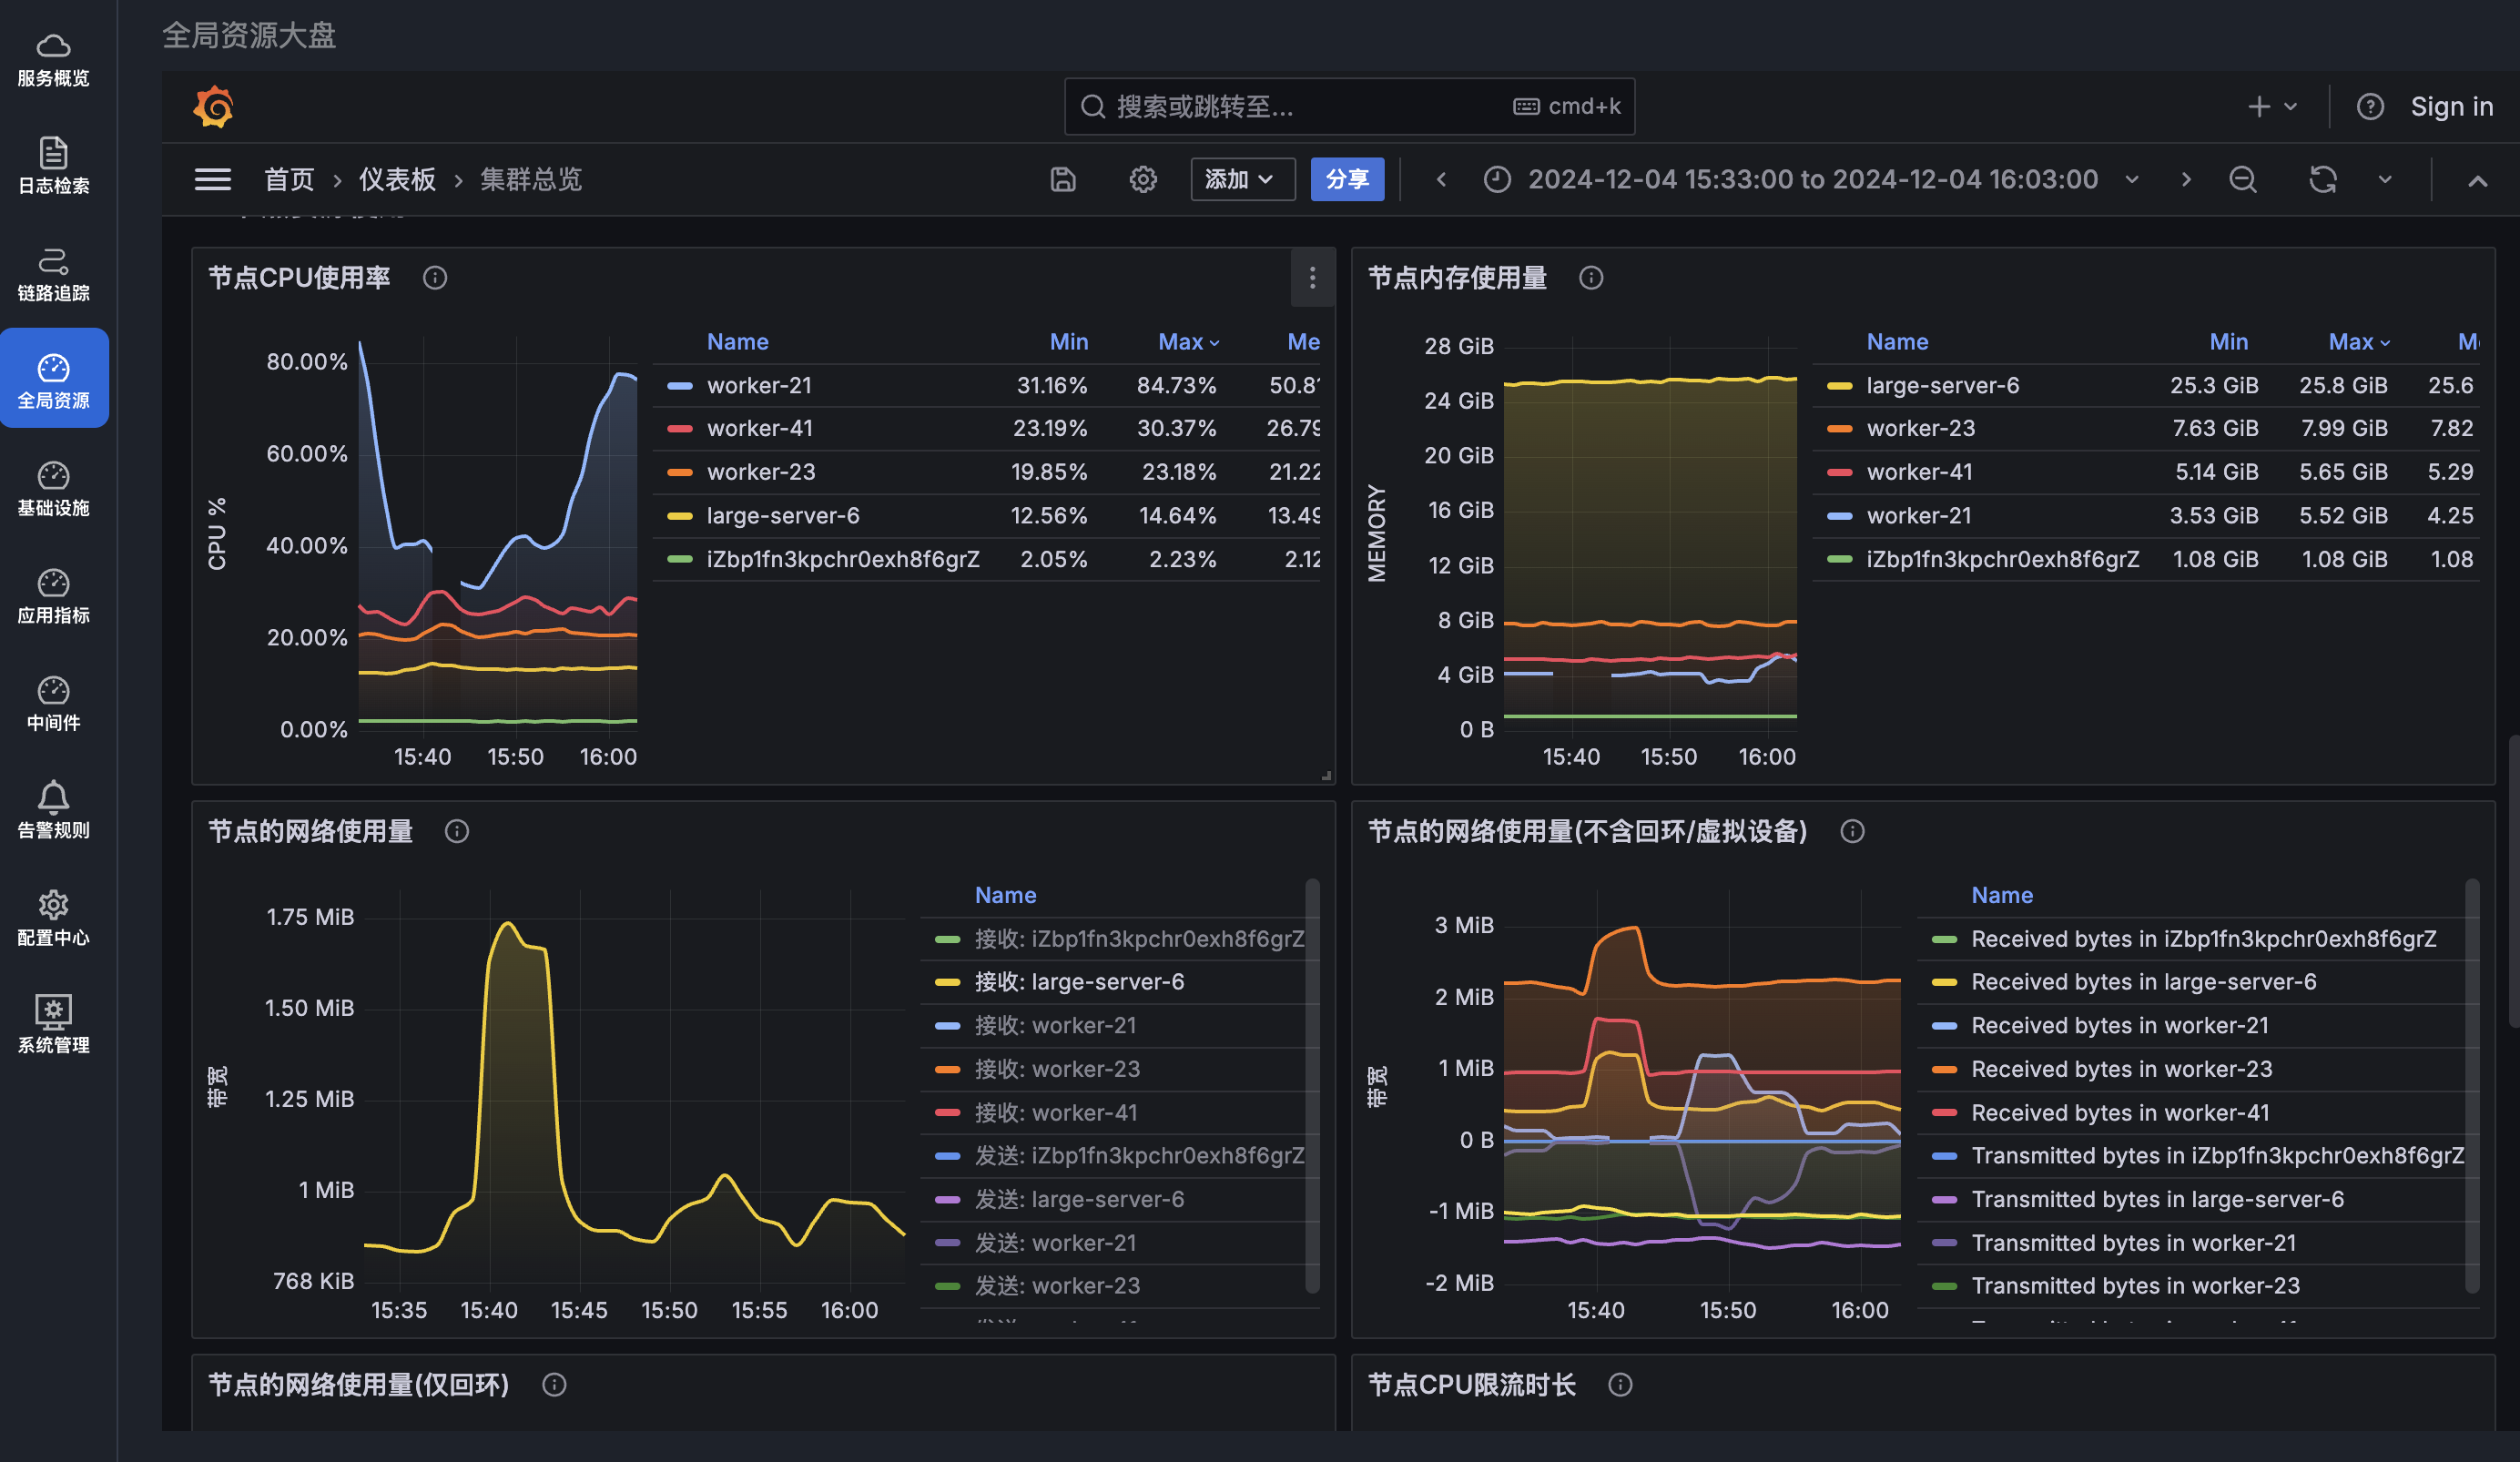Open 系统管理 sidebar item
Image resolution: width=2520 pixels, height=1462 pixels.
click(54, 1026)
